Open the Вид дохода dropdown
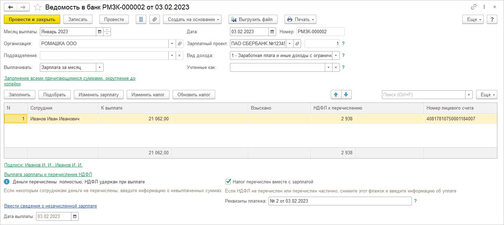The height and width of the screenshot is (225, 504). [x=336, y=56]
